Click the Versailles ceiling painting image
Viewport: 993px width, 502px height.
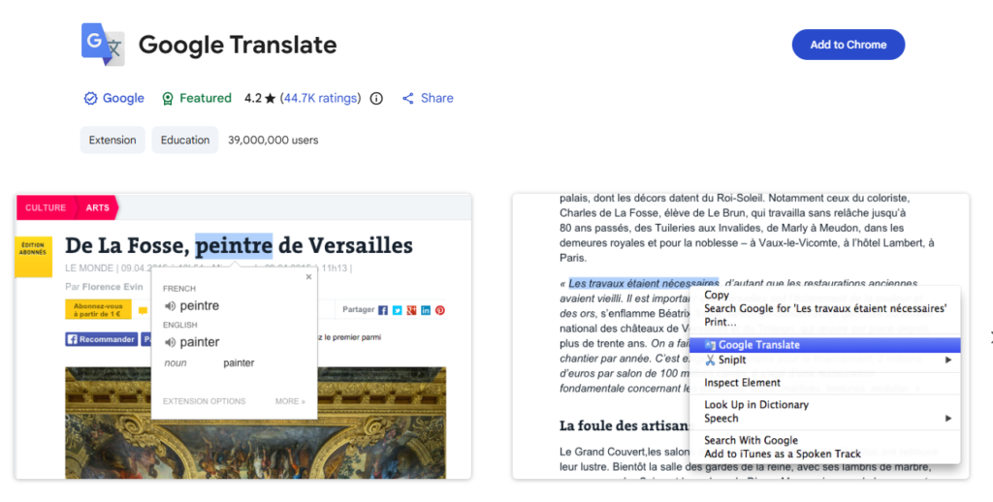[255, 423]
